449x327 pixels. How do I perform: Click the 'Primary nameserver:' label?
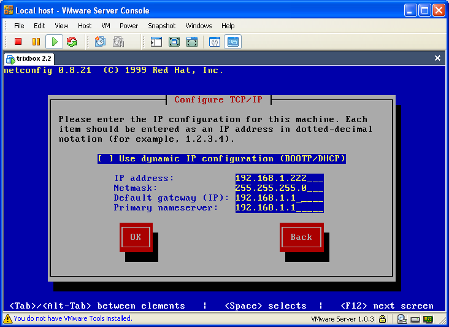coord(166,208)
